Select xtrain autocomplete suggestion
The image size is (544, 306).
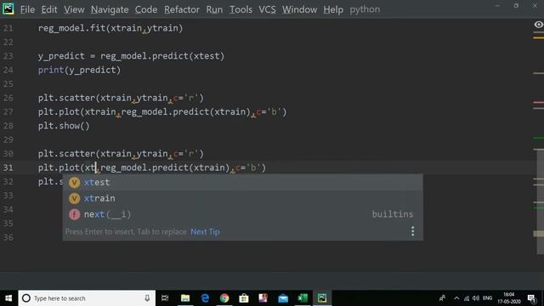pyautogui.click(x=242, y=198)
